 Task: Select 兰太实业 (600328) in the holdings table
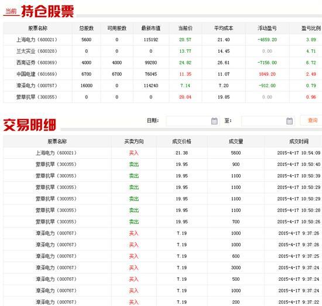(x=37, y=51)
